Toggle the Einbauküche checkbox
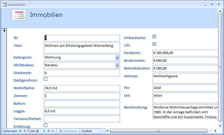The width and height of the screenshot is (224, 135). [x=154, y=37]
